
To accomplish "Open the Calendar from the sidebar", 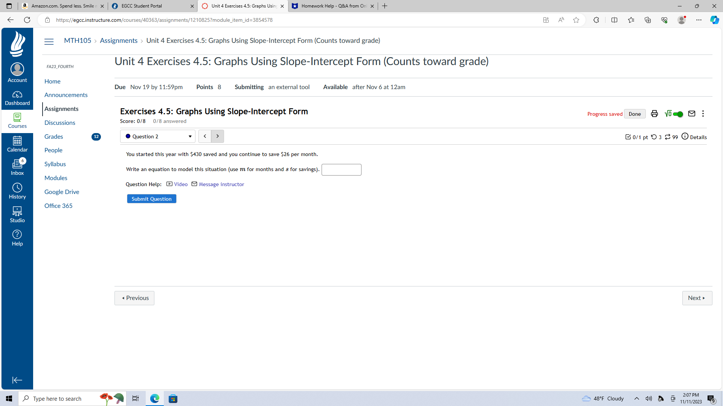I will 17,143.
